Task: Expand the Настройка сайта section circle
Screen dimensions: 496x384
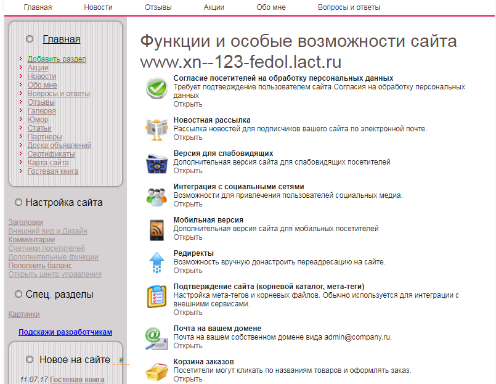Action: (19, 202)
